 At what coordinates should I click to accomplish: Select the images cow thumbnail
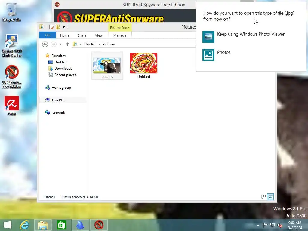[x=107, y=66]
